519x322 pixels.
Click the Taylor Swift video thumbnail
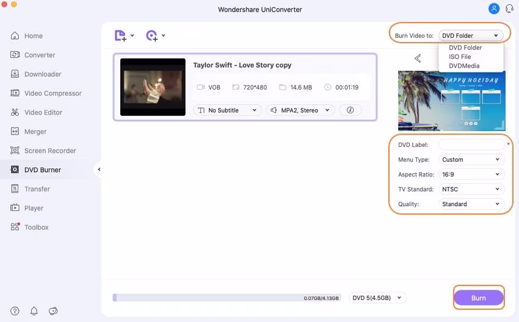(153, 87)
